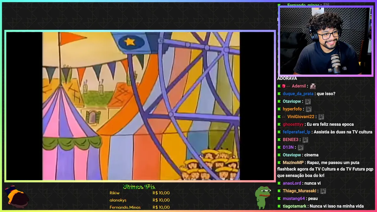Click the emote in hyperfofo's message
The width and height of the screenshot is (377, 212).
pyautogui.click(x=308, y=109)
